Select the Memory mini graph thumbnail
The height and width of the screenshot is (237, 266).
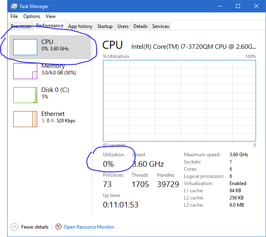point(25,71)
